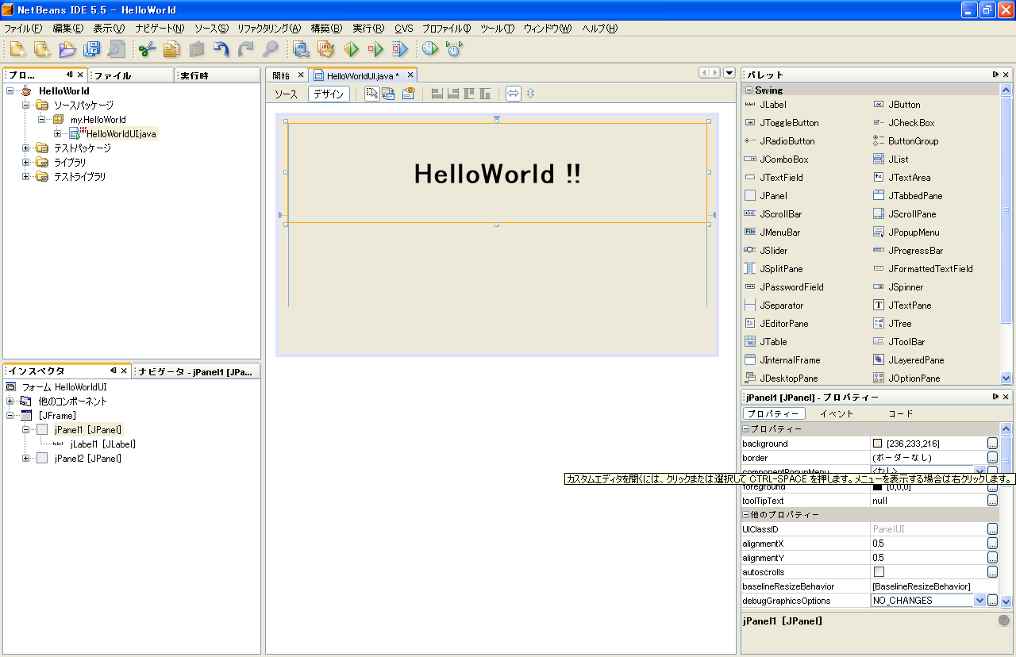Click the Preview Design eye icon
The image size is (1016, 657).
click(x=409, y=94)
